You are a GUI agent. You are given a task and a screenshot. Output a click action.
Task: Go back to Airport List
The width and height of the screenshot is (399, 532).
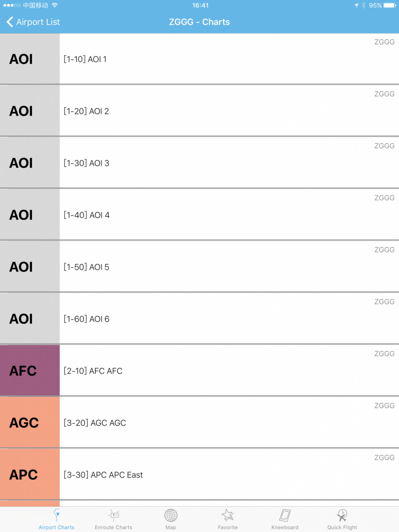(x=34, y=22)
